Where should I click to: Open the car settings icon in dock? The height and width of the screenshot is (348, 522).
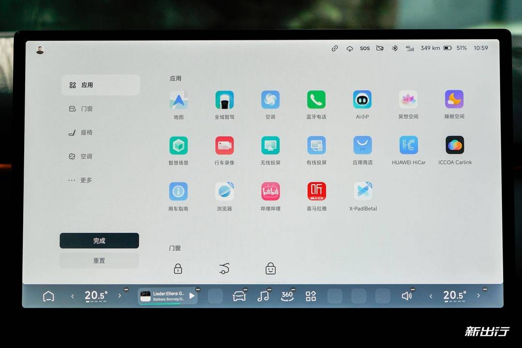pos(239,296)
